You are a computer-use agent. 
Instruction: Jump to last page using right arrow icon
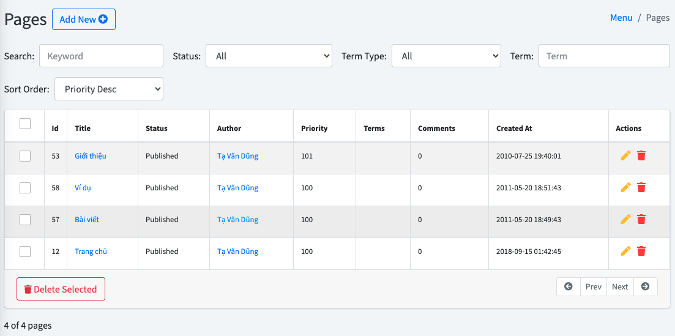pos(646,286)
